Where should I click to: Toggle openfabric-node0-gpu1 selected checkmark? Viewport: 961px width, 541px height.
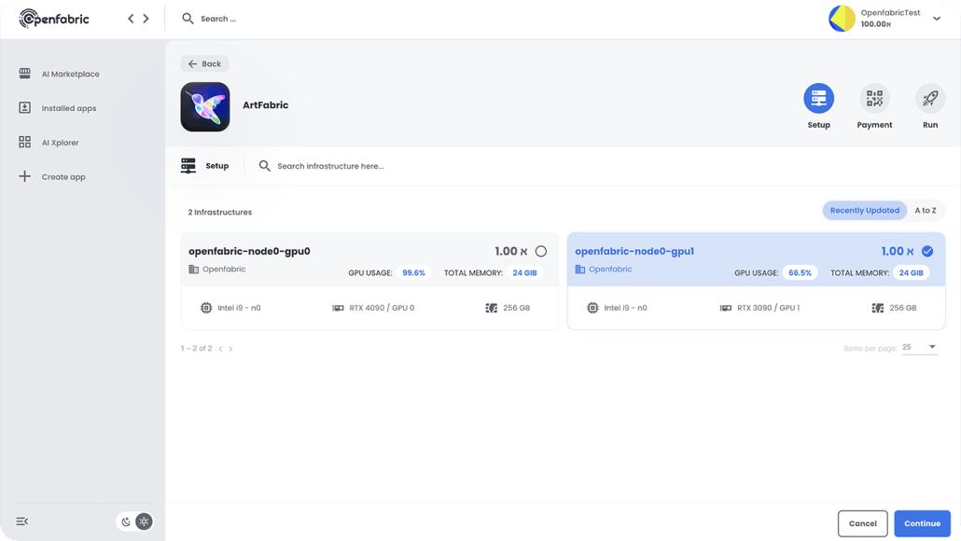927,251
